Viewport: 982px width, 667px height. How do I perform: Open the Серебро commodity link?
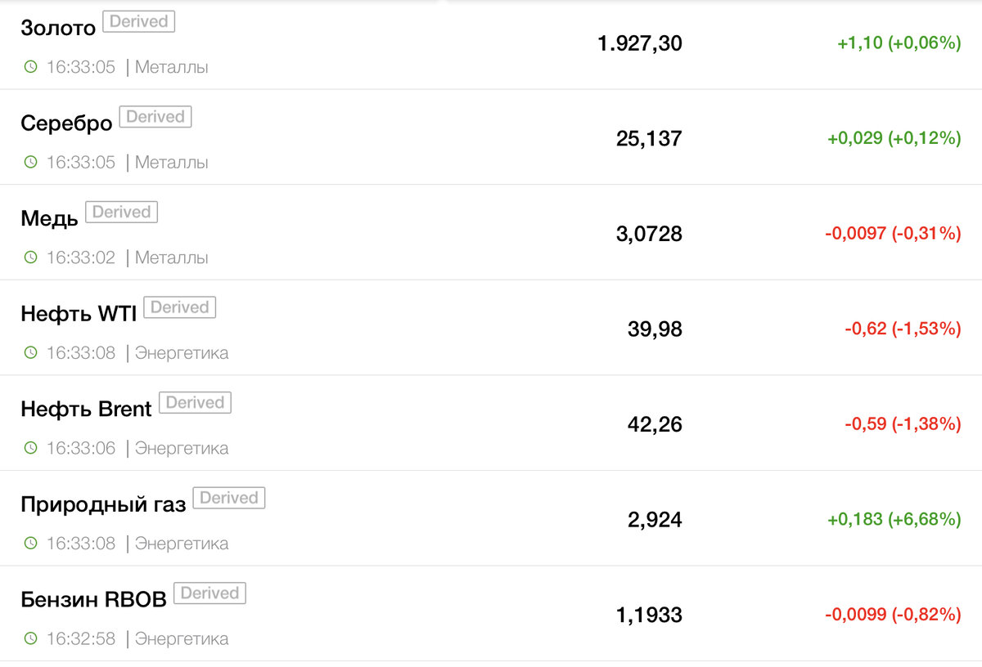66,123
